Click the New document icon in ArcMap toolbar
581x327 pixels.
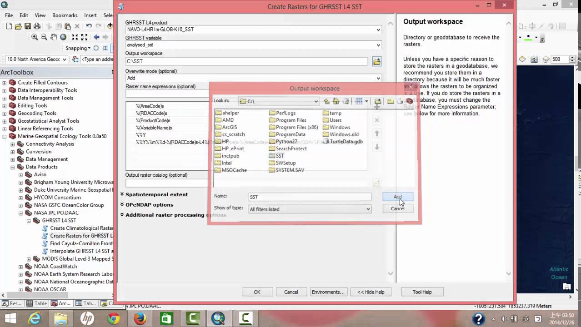pyautogui.click(x=9, y=26)
